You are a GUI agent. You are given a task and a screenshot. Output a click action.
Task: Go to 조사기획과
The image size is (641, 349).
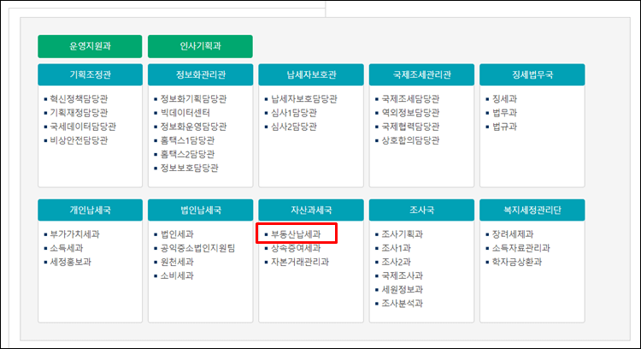[x=403, y=234]
